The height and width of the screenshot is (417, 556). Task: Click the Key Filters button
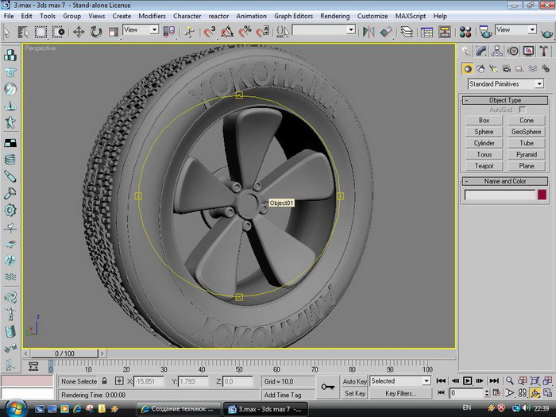pyautogui.click(x=400, y=393)
